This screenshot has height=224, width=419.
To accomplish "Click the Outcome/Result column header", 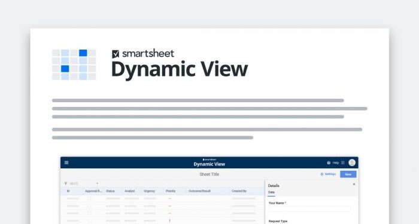I will [x=199, y=191].
